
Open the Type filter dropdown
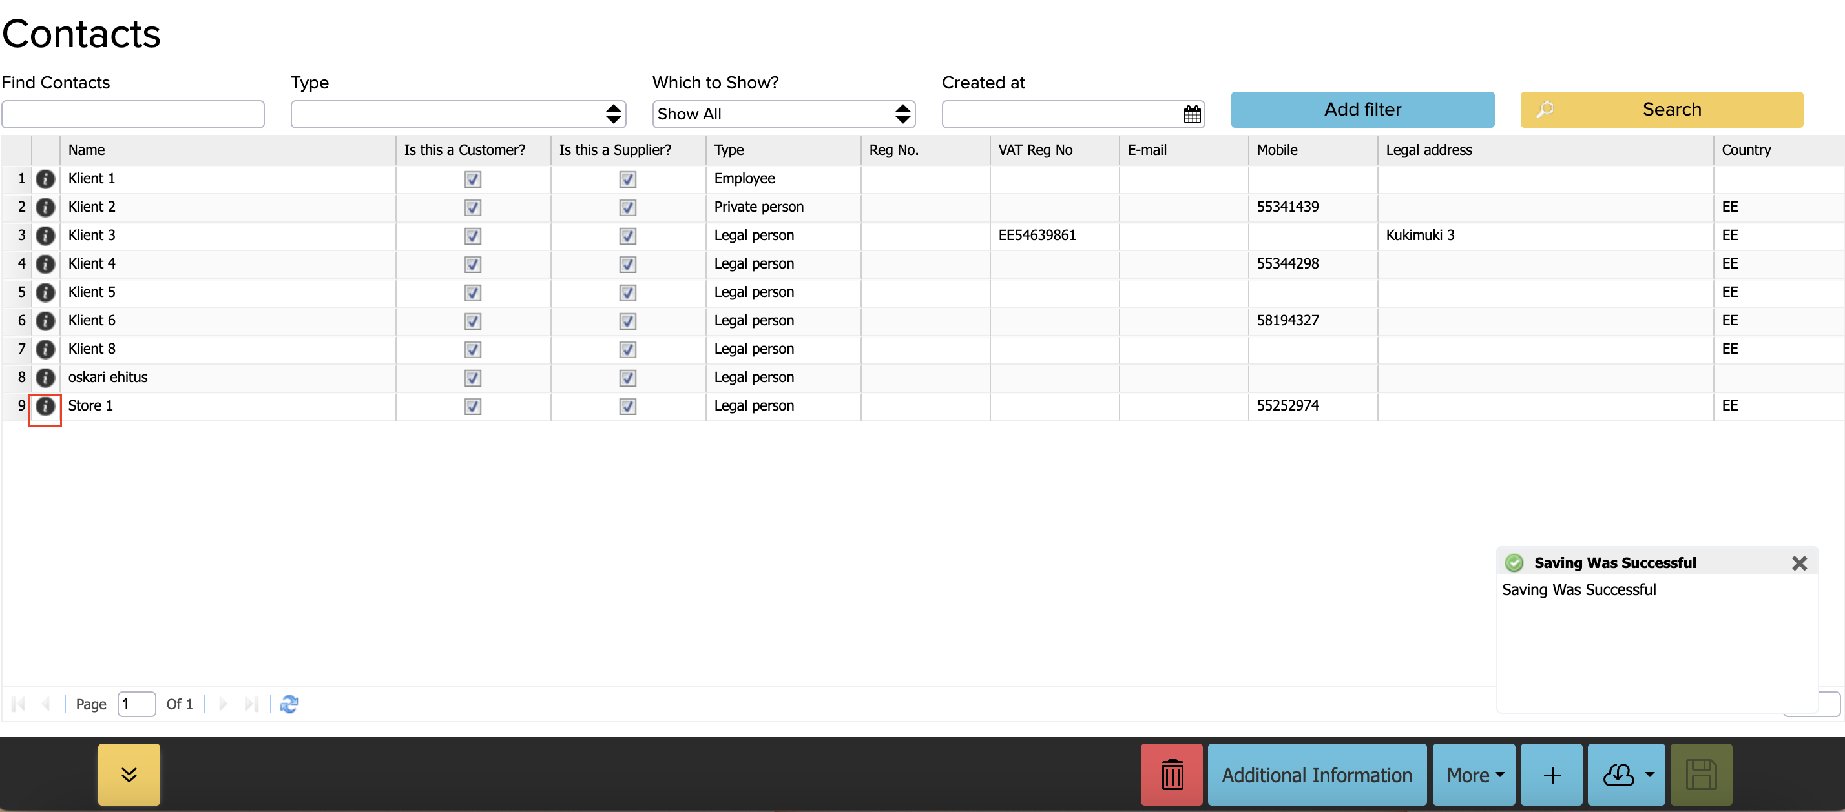click(457, 114)
